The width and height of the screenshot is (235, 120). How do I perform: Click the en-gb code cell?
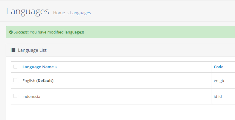(219, 80)
